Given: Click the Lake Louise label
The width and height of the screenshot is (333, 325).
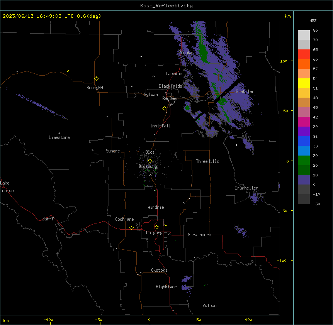Looking at the screenshot, I should (x=6, y=187).
